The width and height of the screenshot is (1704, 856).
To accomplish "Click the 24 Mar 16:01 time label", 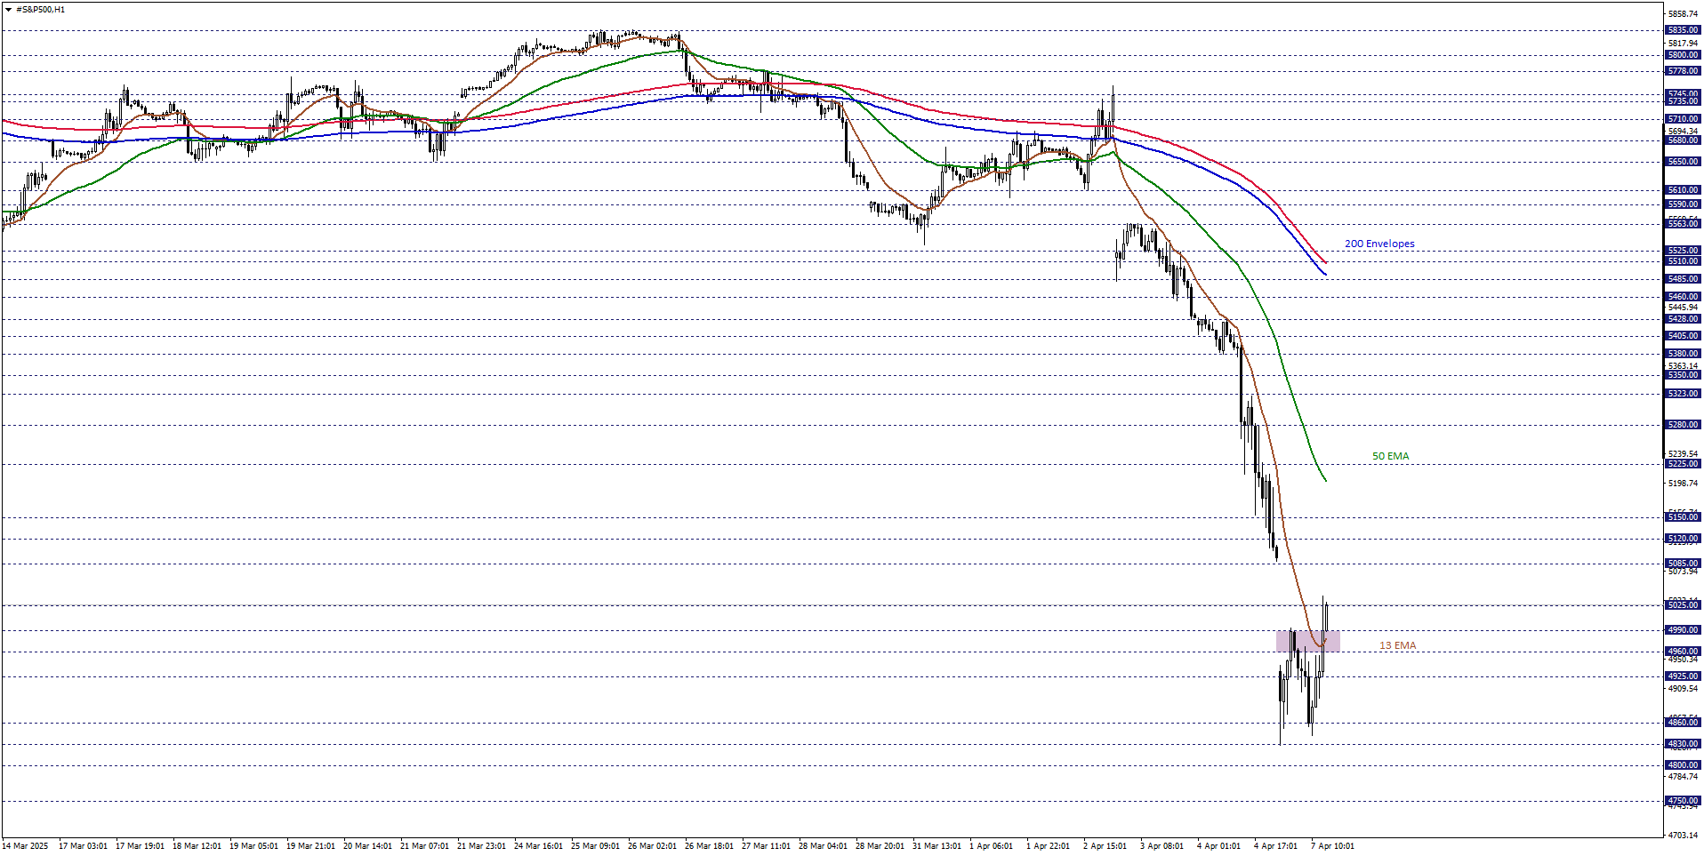I will (538, 846).
